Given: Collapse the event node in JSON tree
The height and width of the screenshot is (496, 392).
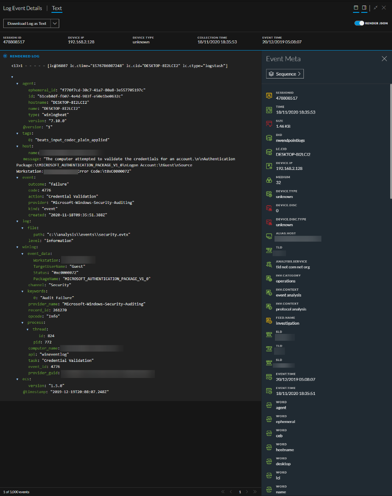Looking at the screenshot, I should 17,177.
